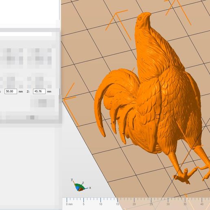Click the XYZ axis orientation gizmo
This screenshot has height=210, width=210.
pyautogui.click(x=81, y=185)
